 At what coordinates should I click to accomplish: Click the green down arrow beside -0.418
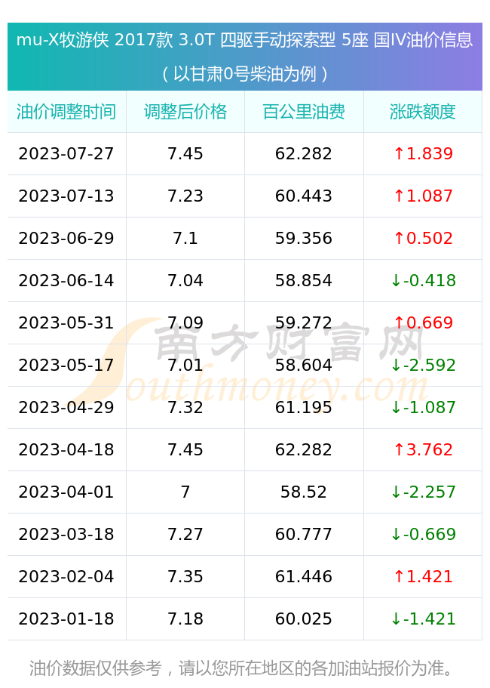[396, 280]
